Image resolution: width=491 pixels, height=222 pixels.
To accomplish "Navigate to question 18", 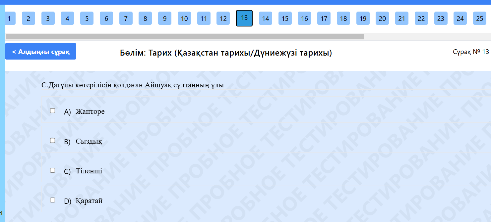I will click(x=343, y=18).
